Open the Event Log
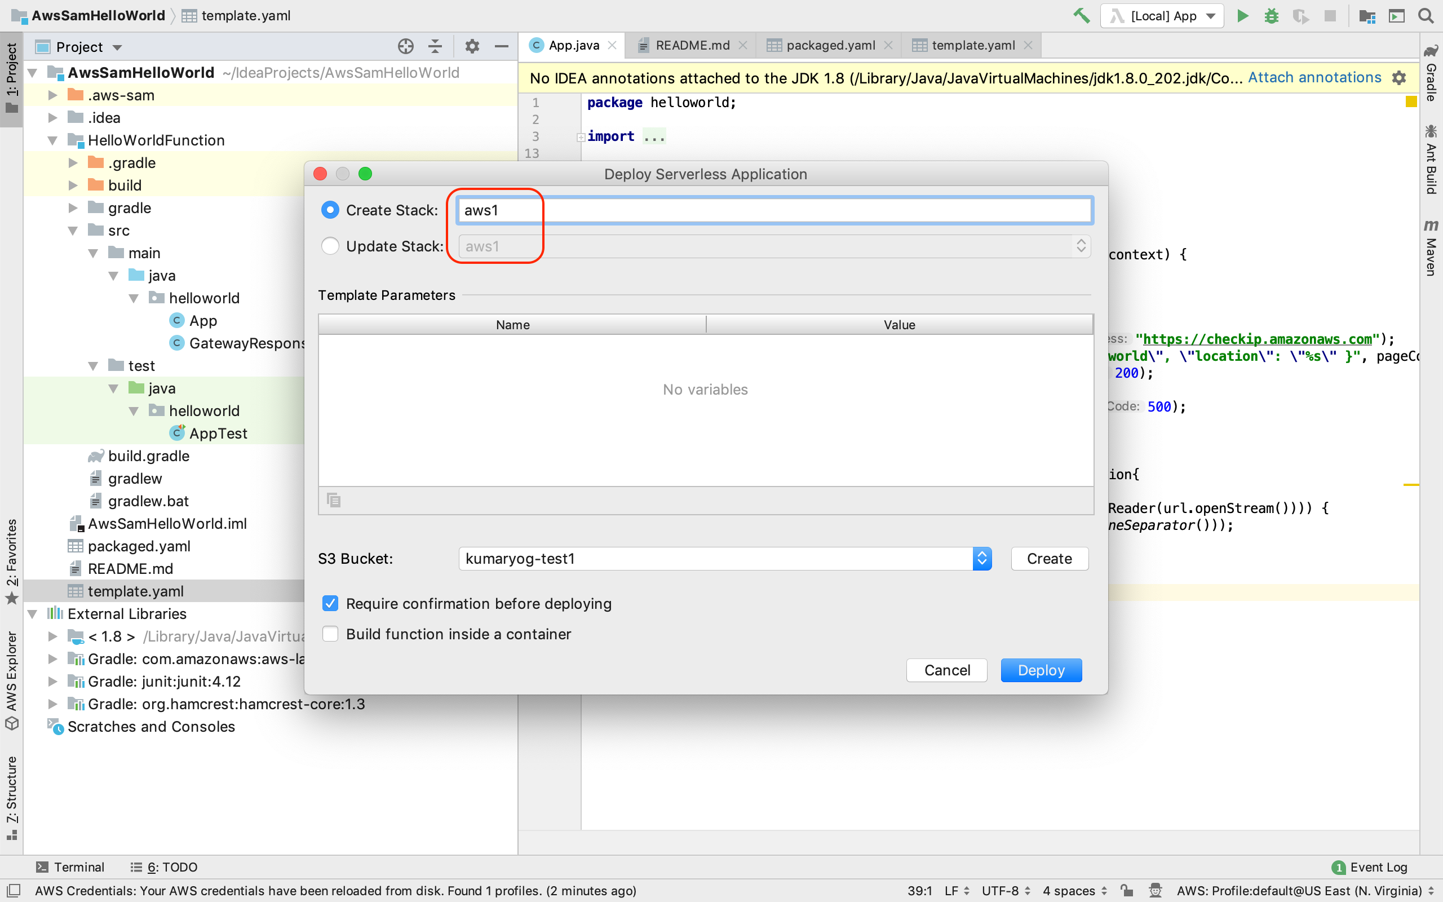Image resolution: width=1443 pixels, height=902 pixels. click(x=1370, y=867)
